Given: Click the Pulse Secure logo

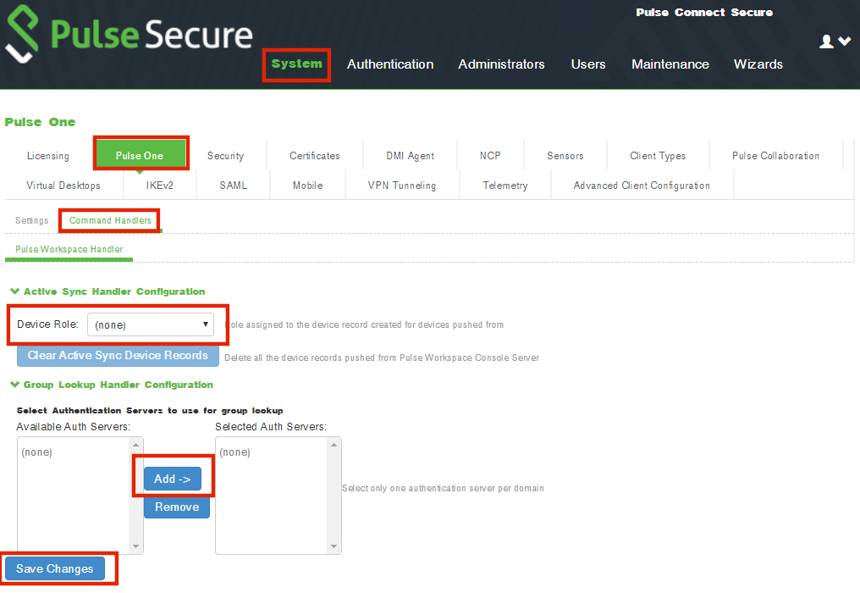Looking at the screenshot, I should pyautogui.click(x=129, y=34).
